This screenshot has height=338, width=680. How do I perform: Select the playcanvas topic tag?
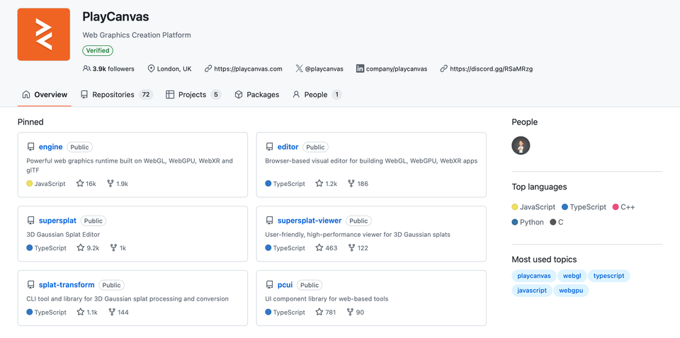click(534, 276)
